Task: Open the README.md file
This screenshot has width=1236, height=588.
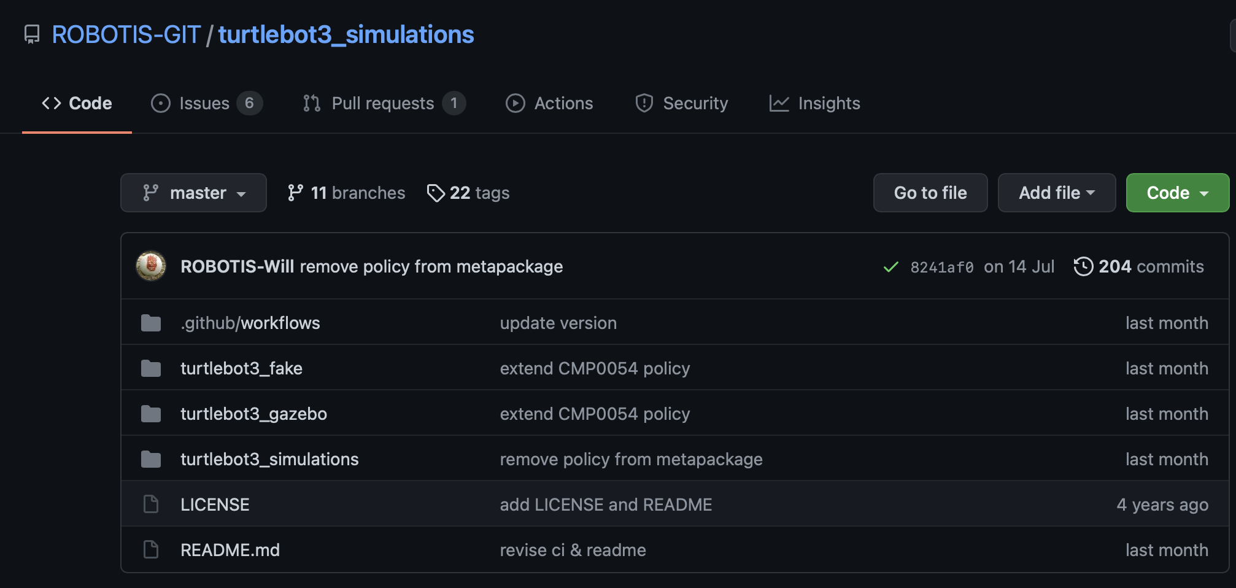Action: coord(230,550)
